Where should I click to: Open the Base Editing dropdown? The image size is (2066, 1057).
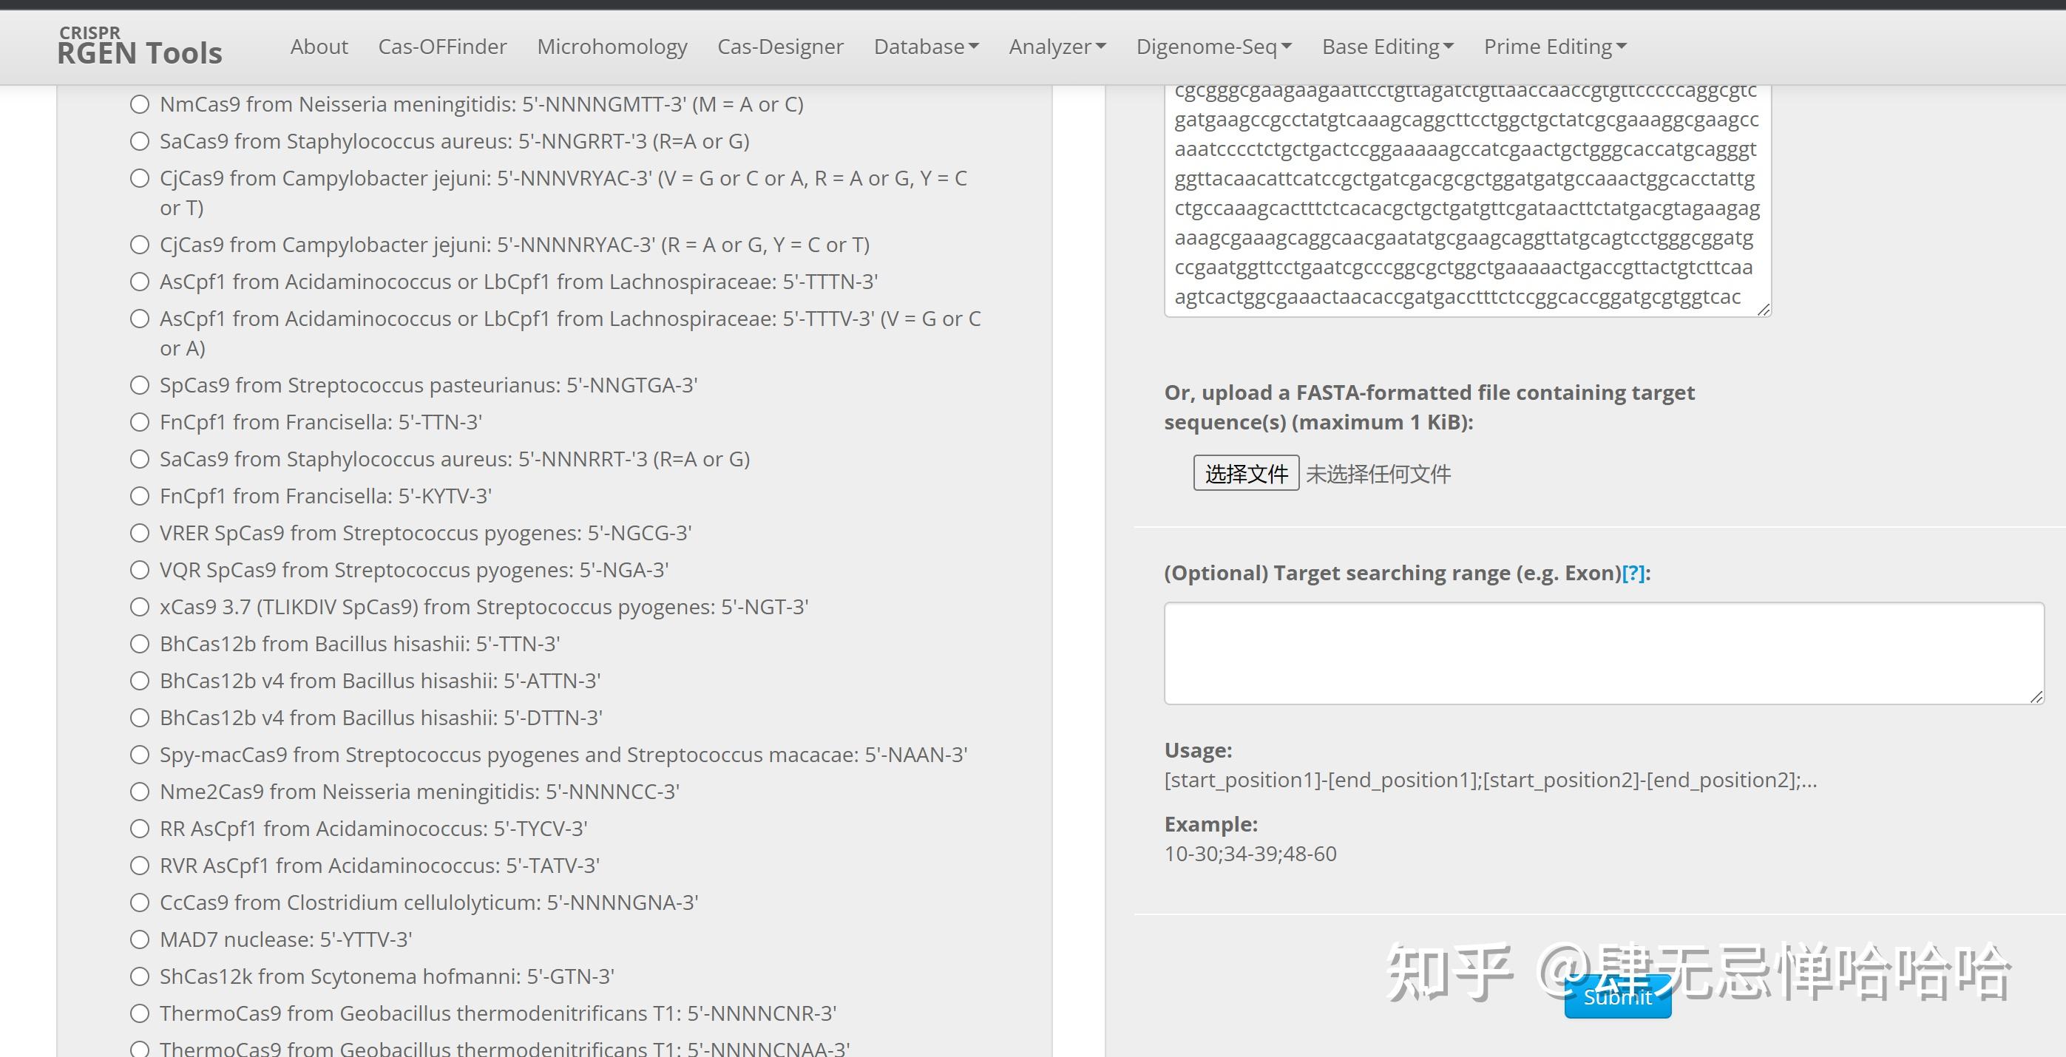(1386, 47)
